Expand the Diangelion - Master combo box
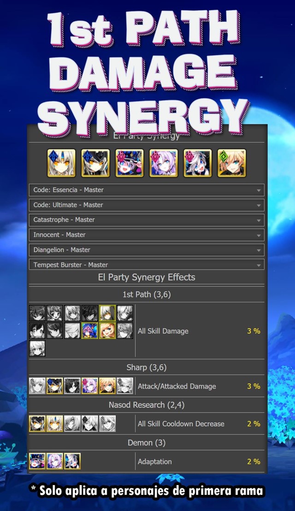The height and width of the screenshot is (511, 295). (146, 250)
